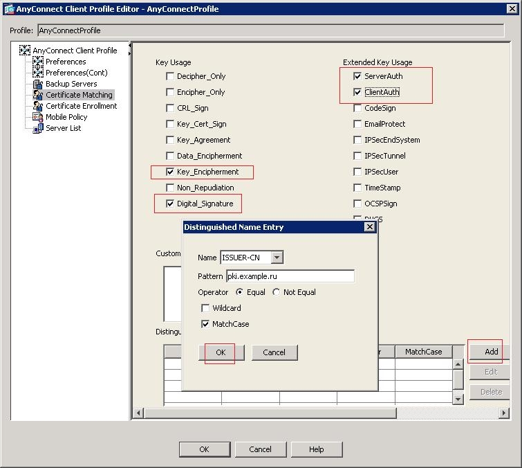Enable Key_Agreement key usage
Image resolution: width=522 pixels, height=468 pixels.
coord(170,140)
